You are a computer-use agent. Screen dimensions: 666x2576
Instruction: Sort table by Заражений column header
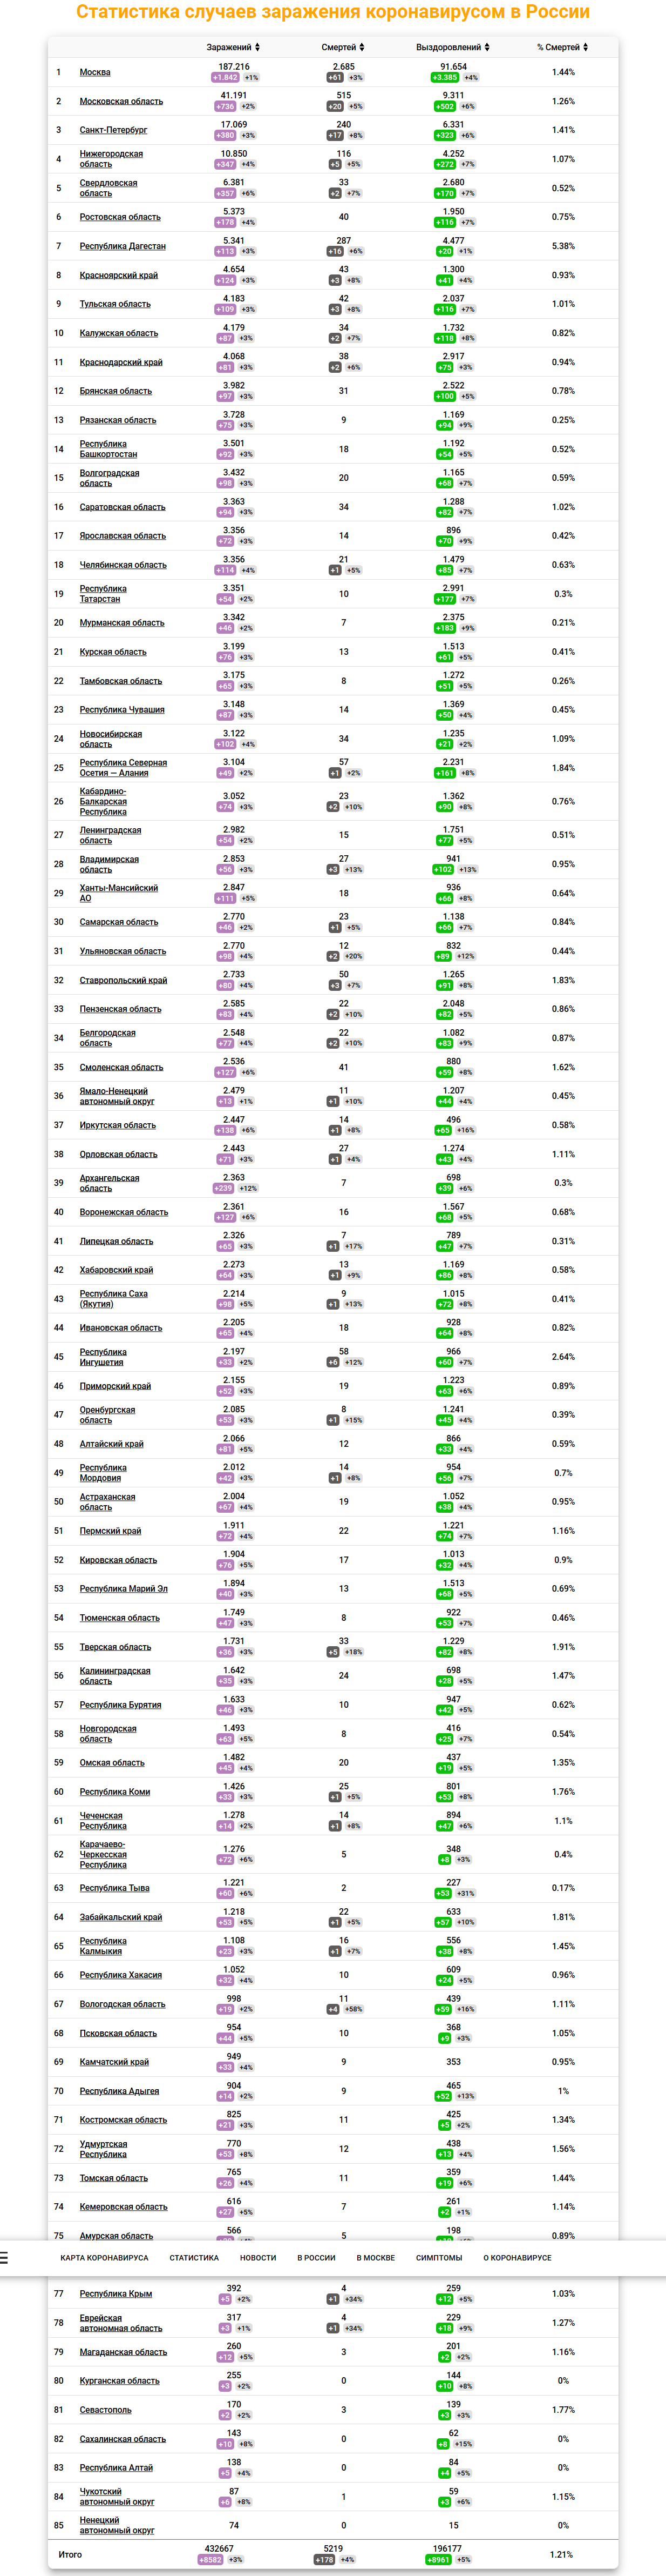pyautogui.click(x=229, y=47)
